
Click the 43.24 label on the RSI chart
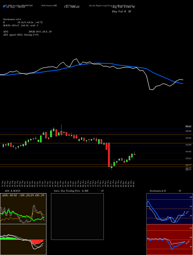(x=188, y=242)
